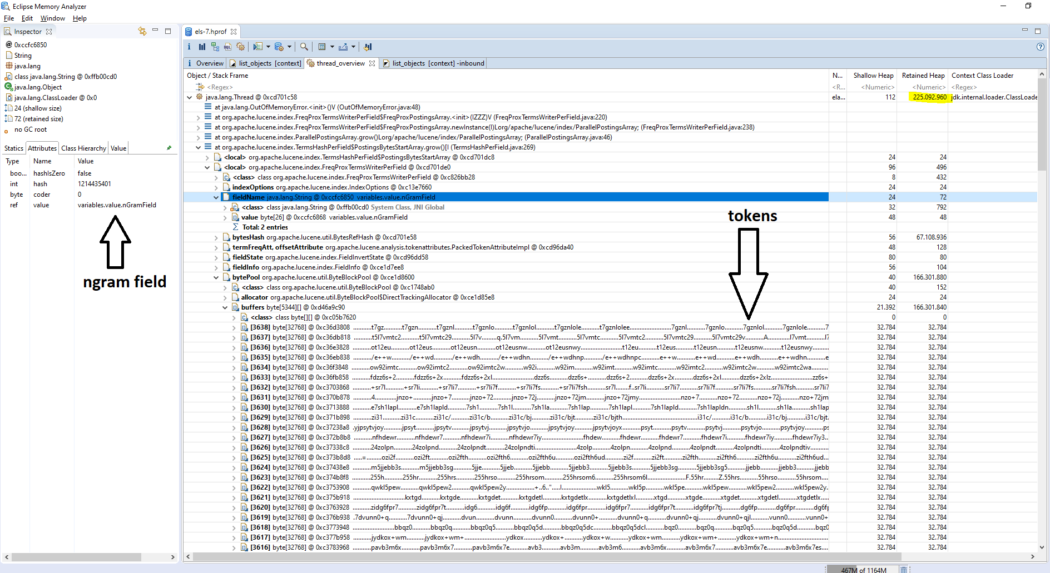Open the Dominator Tree toolbar icon

[x=215, y=47]
